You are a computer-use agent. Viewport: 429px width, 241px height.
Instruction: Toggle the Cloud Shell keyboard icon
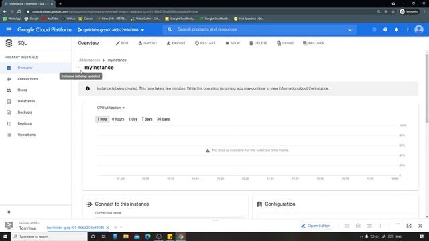pyautogui.click(x=347, y=226)
